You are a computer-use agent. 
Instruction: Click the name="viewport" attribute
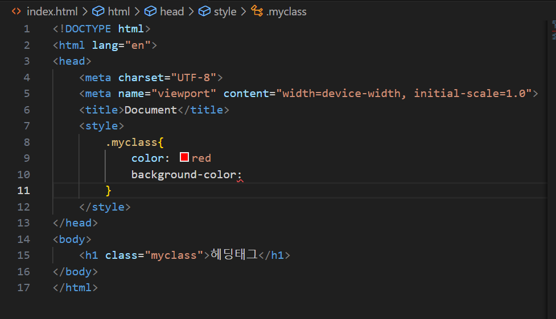coord(167,94)
